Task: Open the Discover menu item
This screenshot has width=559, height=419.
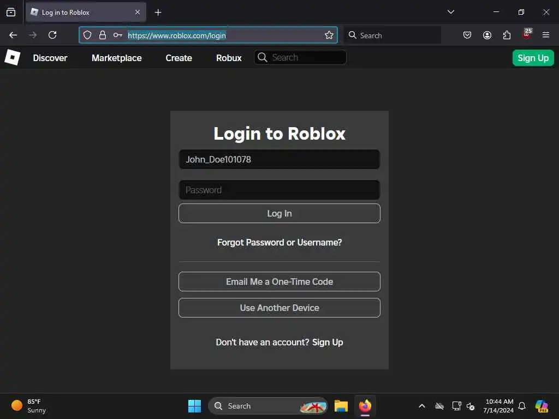Action: click(50, 58)
